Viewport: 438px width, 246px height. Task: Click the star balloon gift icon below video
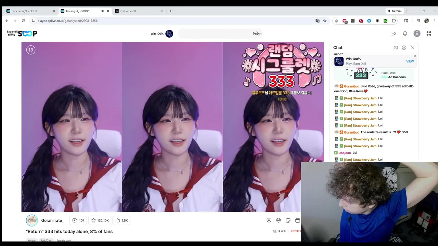click(269, 220)
